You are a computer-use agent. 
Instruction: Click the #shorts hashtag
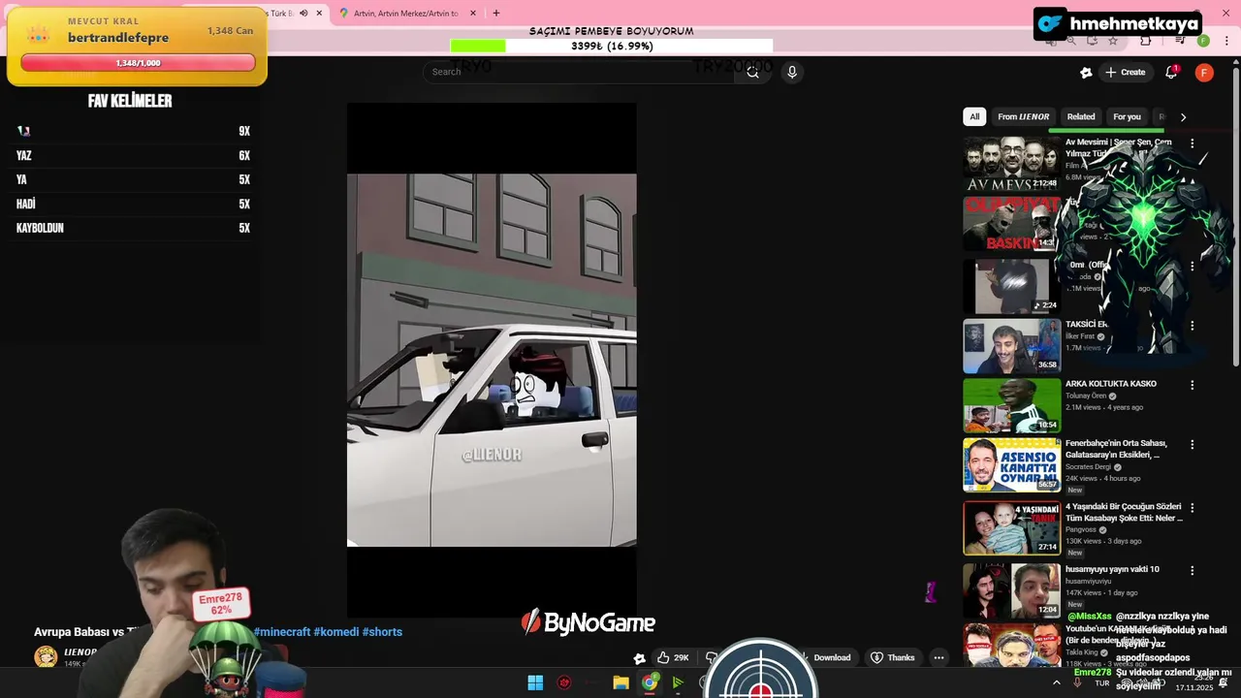pyautogui.click(x=382, y=632)
